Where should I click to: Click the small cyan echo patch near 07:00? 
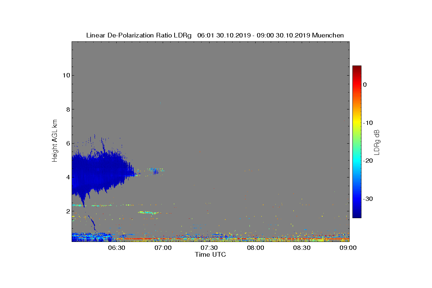point(156,170)
